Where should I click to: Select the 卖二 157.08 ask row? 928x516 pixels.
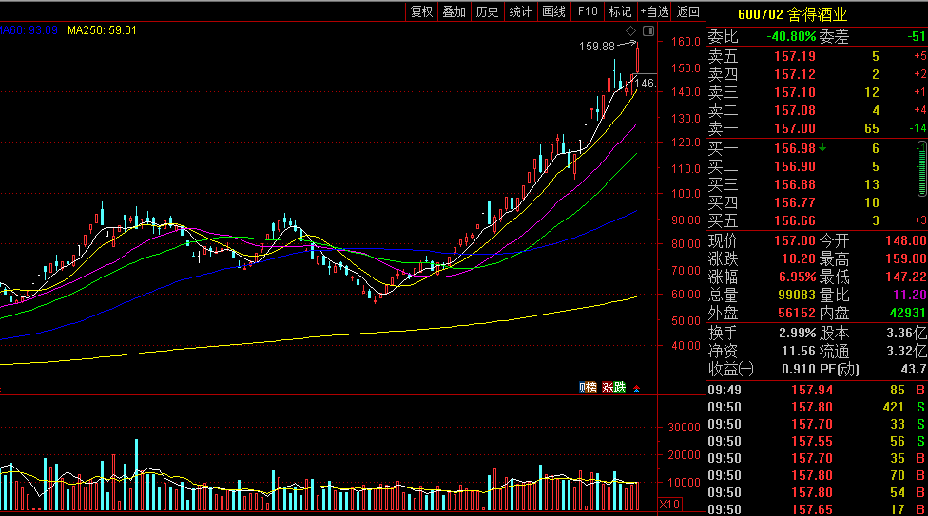[x=817, y=110]
